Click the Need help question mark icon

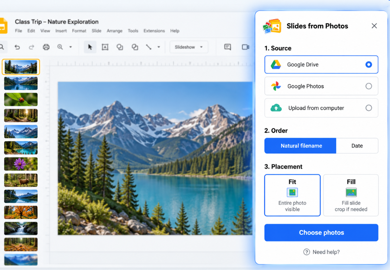point(306,252)
